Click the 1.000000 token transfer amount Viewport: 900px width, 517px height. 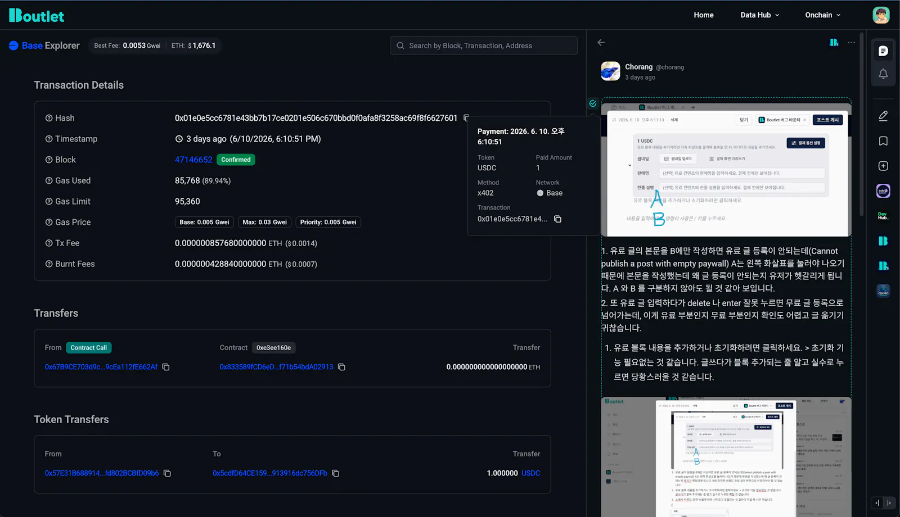pyautogui.click(x=502, y=473)
